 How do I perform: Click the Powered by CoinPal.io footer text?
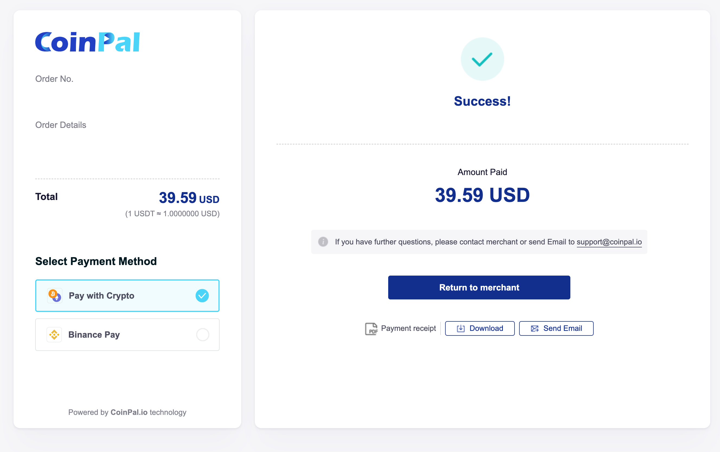[x=127, y=412]
